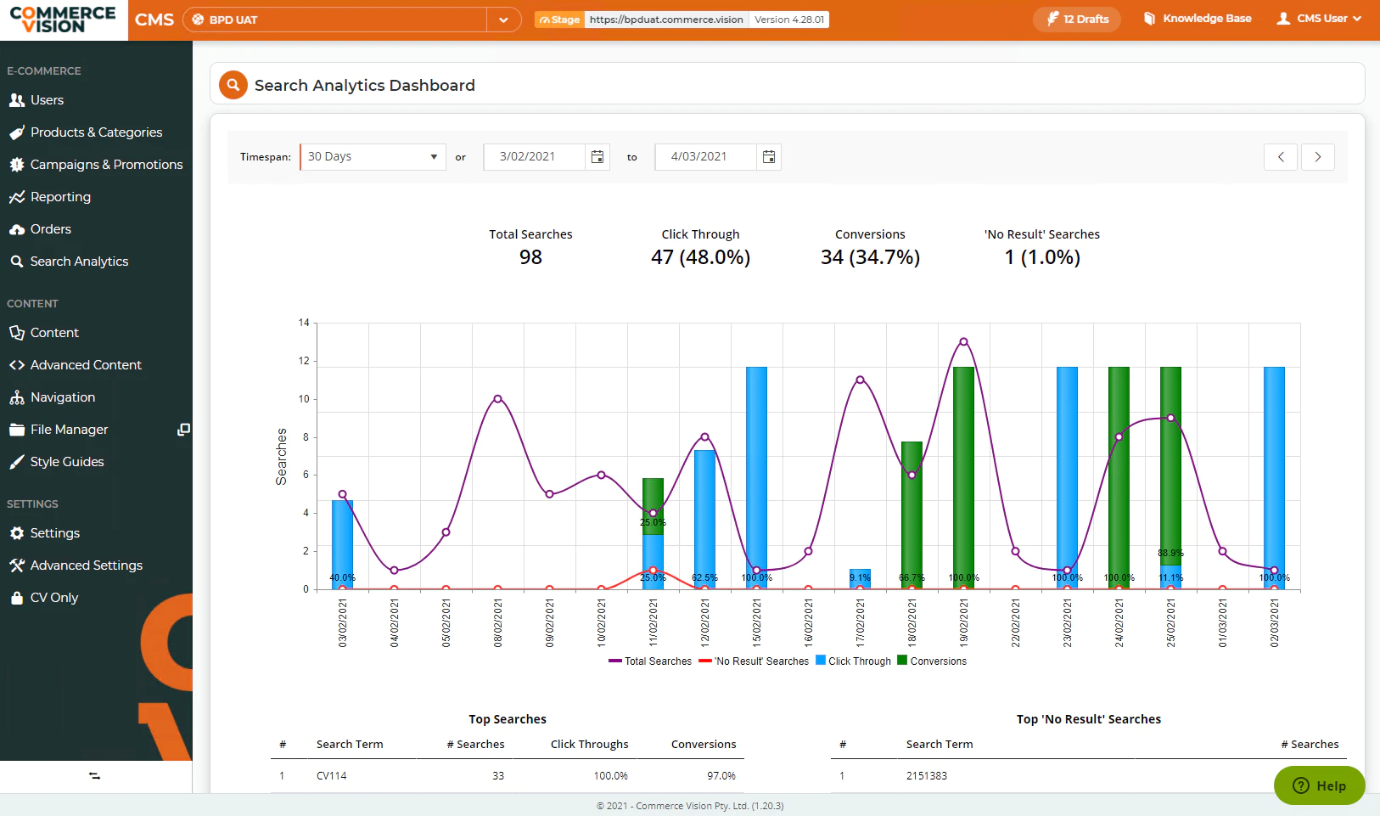
Task: Open the CMS User account menu
Action: pos(1320,19)
